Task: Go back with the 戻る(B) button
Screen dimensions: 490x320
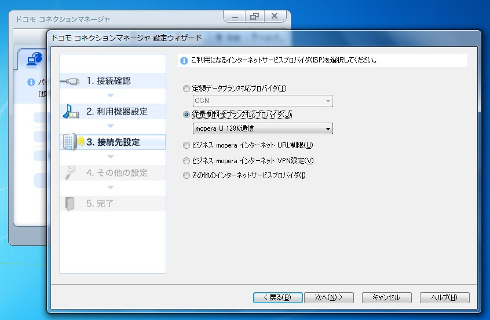Action: [278, 297]
